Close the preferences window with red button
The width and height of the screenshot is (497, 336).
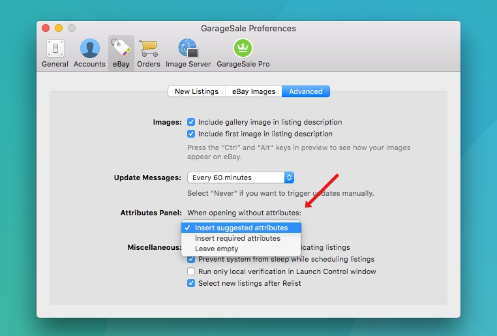point(46,28)
